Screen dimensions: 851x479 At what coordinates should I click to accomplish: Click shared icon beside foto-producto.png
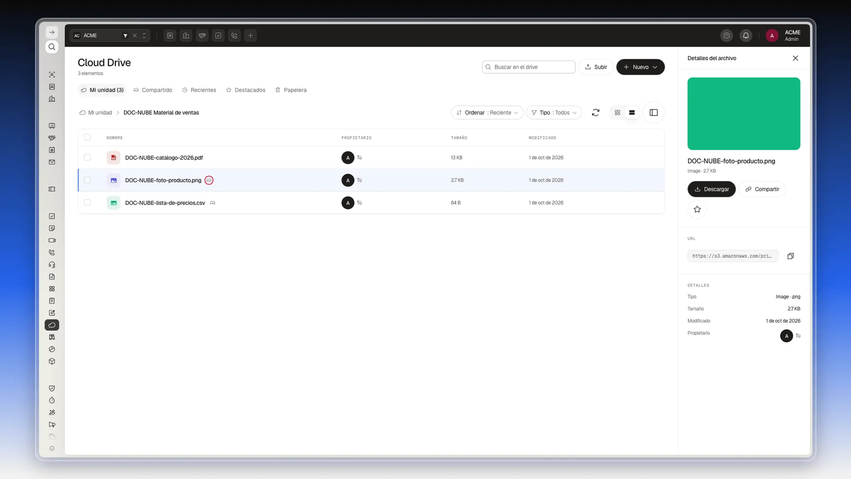209,180
